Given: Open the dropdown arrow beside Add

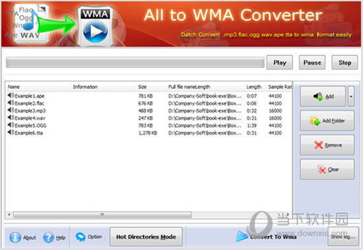Looking at the screenshot, I should tap(351, 96).
